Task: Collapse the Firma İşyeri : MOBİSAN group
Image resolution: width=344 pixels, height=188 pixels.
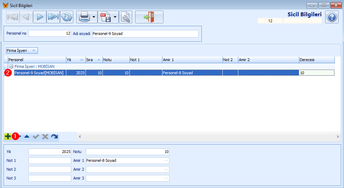Action: point(11,66)
